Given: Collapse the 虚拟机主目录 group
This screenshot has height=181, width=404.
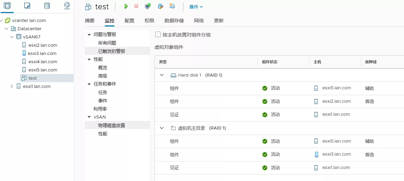Looking at the screenshot, I should click(x=162, y=128).
